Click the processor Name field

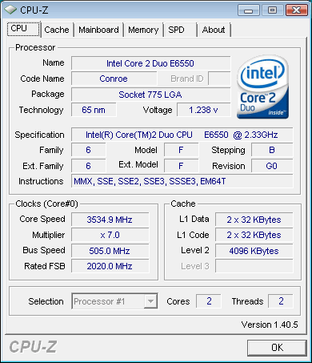[150, 63]
